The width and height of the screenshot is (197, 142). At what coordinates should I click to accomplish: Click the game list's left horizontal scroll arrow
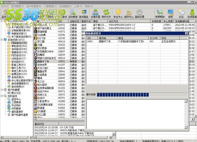pos(35,119)
